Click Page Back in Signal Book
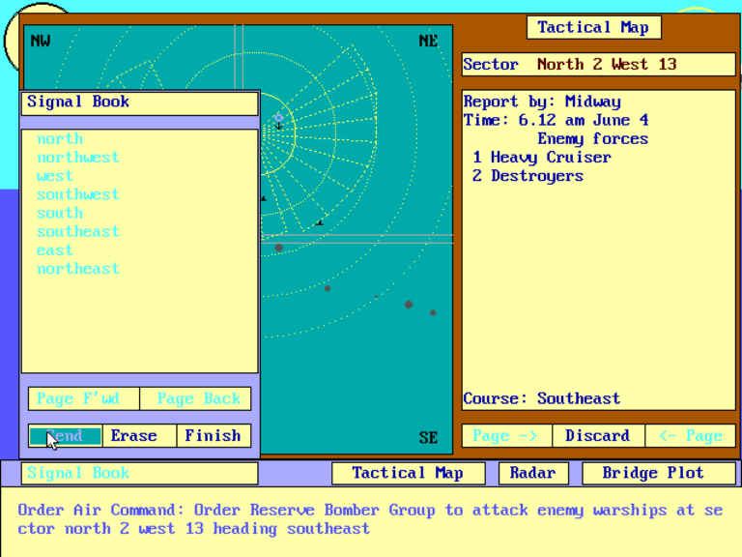Image resolution: width=742 pixels, height=557 pixels. click(197, 398)
